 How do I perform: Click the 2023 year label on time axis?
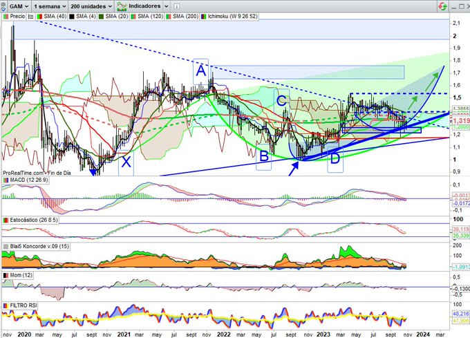(323, 335)
